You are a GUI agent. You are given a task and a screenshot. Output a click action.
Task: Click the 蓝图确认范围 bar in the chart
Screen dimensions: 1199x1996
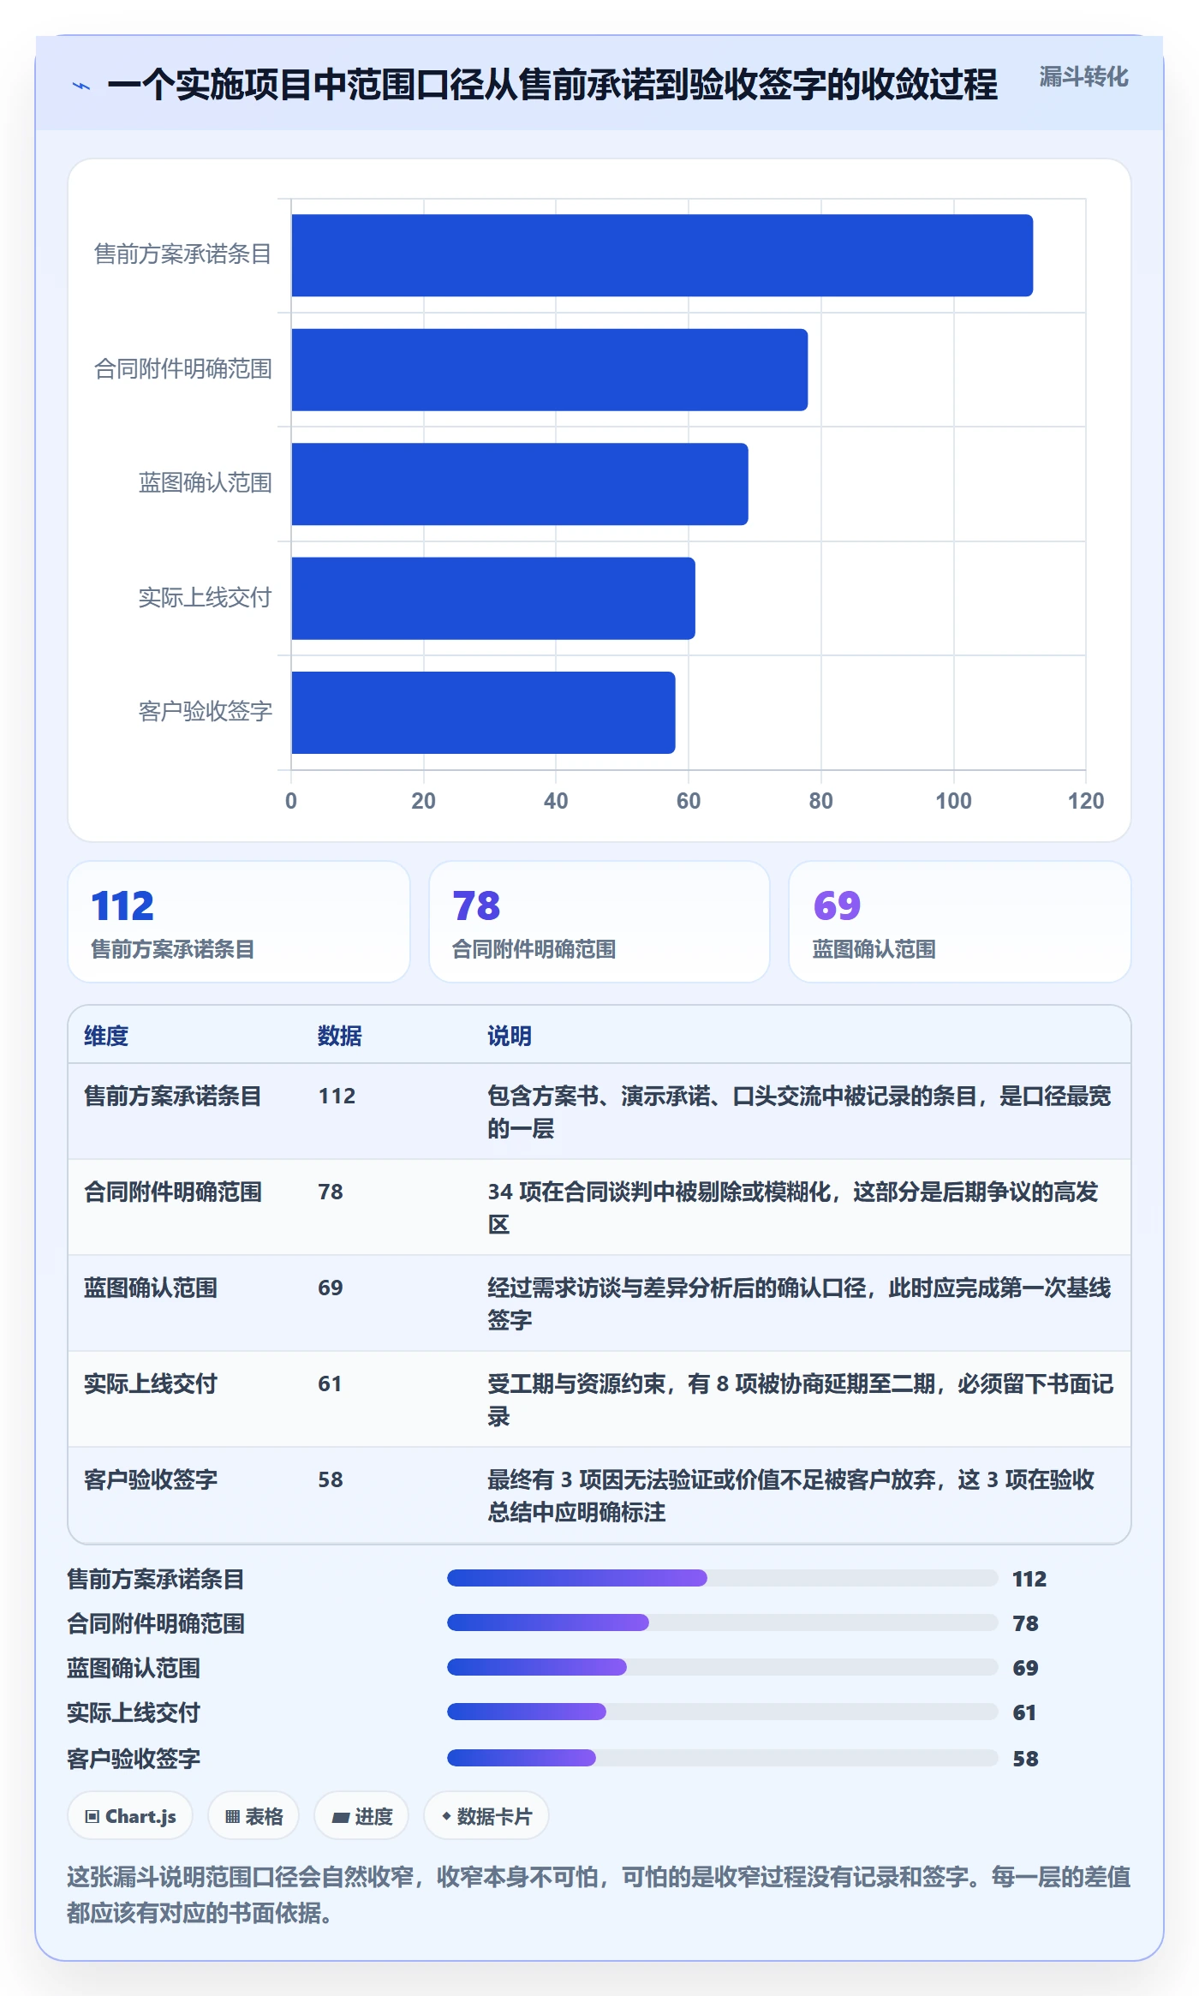coord(520,484)
